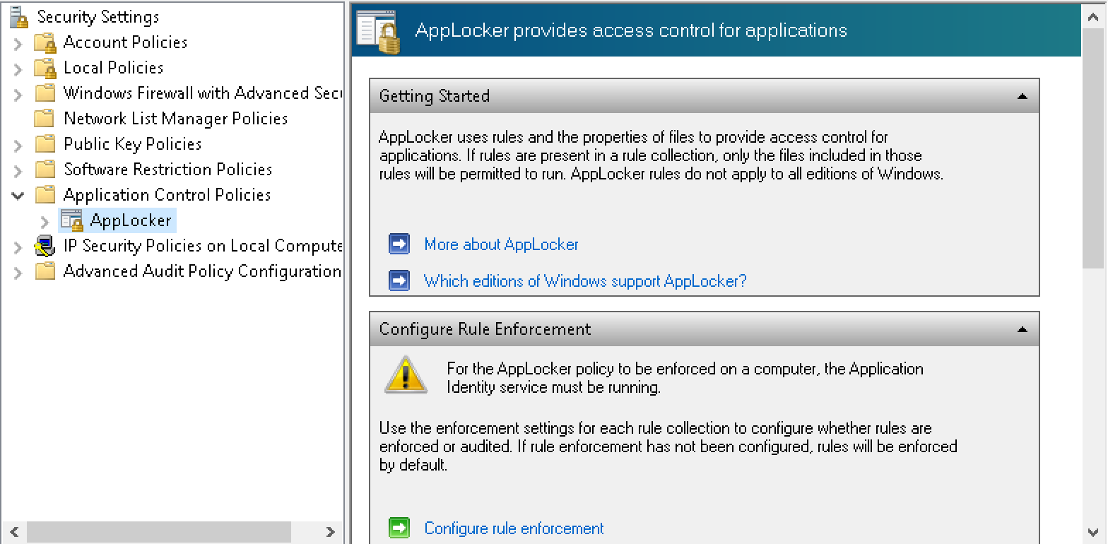
Task: Click the Security Settings root icon
Action: 19,17
